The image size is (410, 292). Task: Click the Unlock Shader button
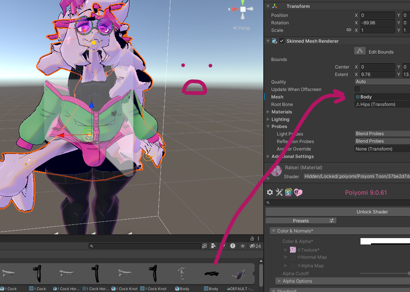click(x=338, y=212)
